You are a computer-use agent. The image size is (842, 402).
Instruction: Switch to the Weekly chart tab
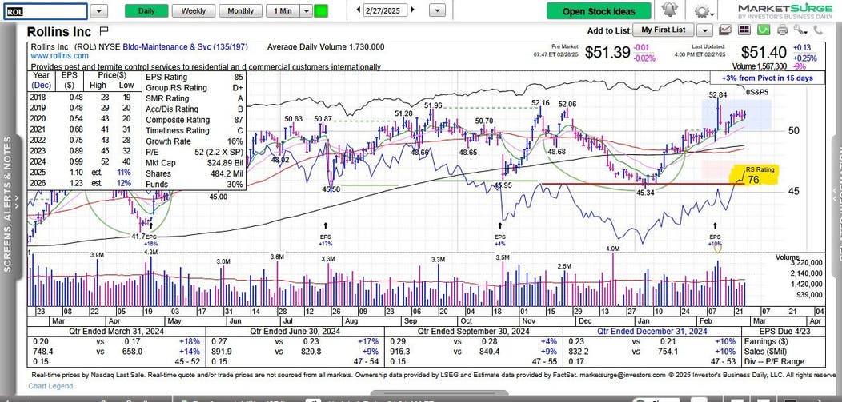click(193, 11)
